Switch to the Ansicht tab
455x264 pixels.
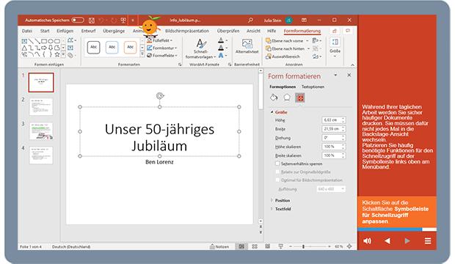pos(253,31)
